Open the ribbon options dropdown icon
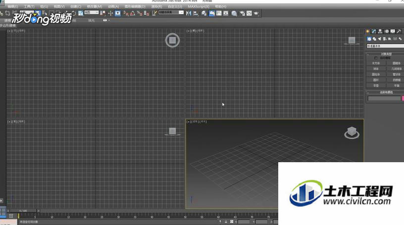The height and width of the screenshot is (225, 404). click(x=106, y=20)
